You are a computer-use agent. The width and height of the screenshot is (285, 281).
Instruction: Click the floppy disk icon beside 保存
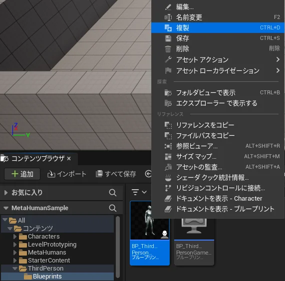(168, 38)
